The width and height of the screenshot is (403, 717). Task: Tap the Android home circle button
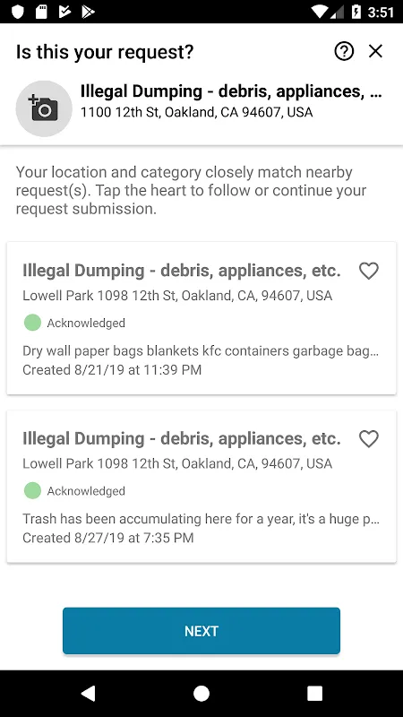point(201,693)
